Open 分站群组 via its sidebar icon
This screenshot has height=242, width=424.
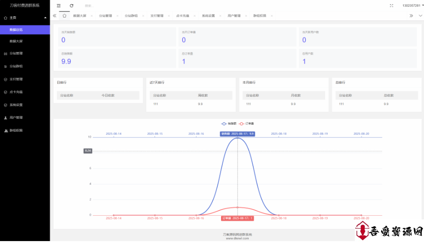6,66
